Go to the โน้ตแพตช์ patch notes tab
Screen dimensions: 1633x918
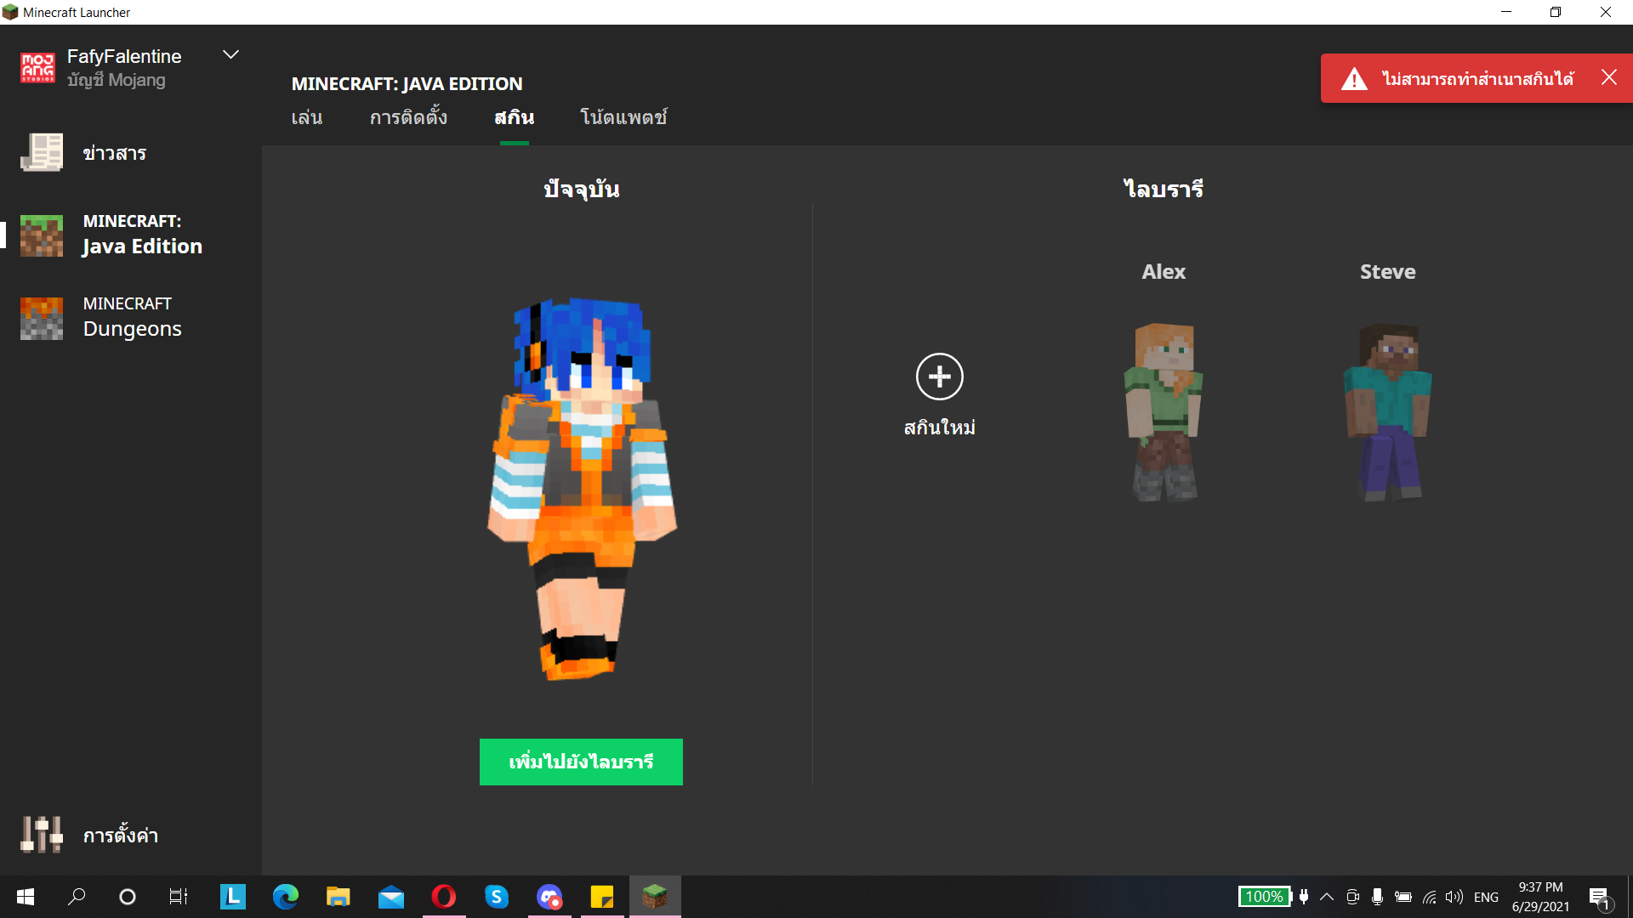(x=623, y=117)
